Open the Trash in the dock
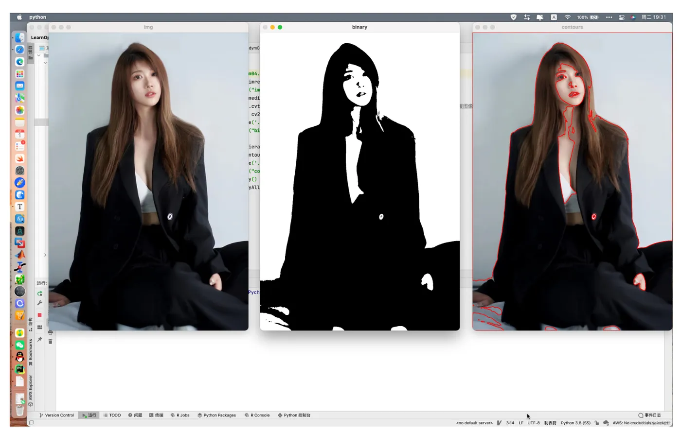Viewport: 681px width, 433px height. tap(19, 411)
